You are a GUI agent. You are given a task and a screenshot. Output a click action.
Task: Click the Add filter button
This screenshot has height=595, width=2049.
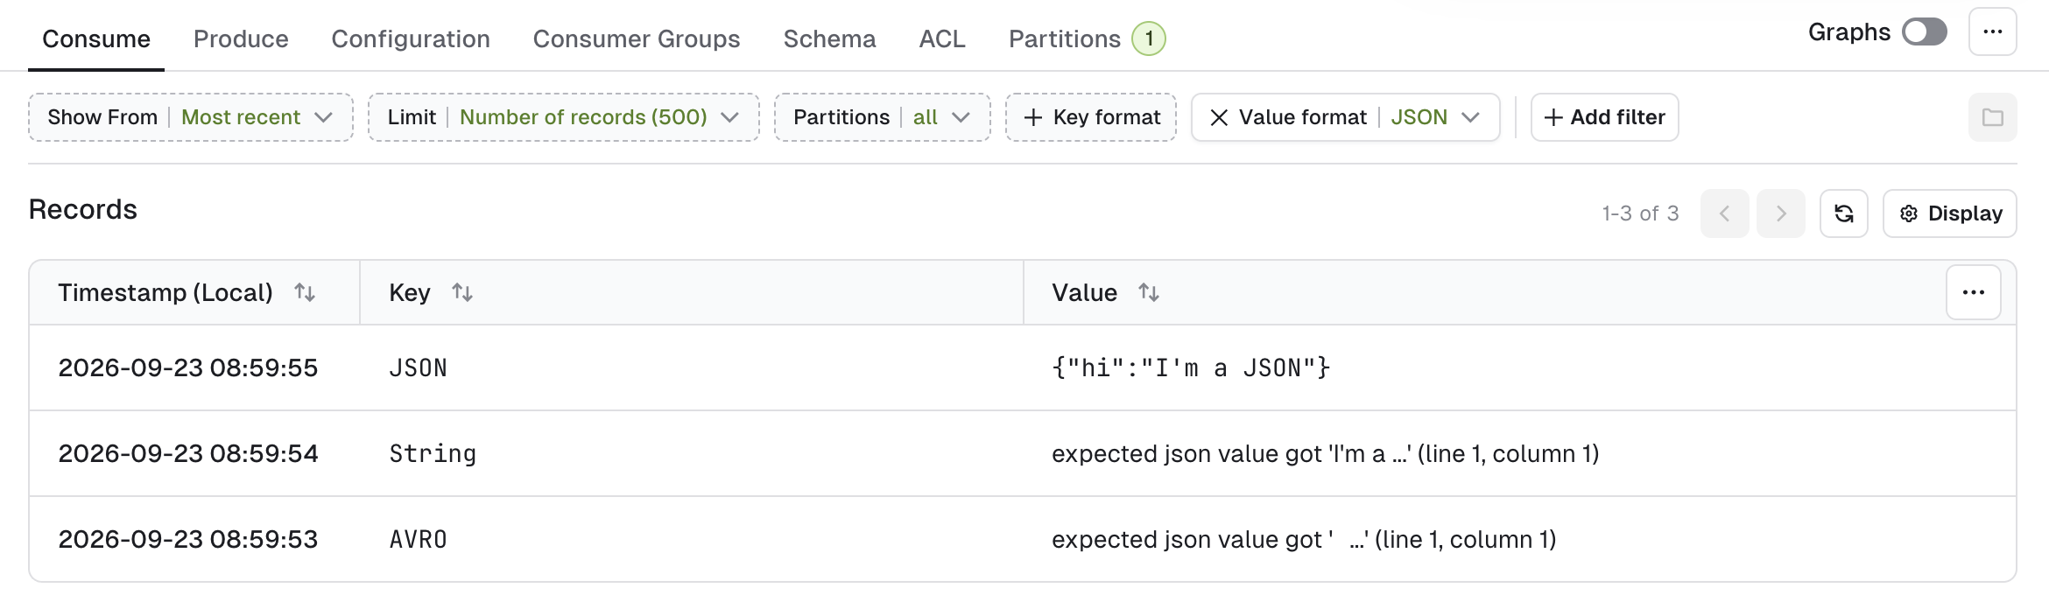point(1604,117)
